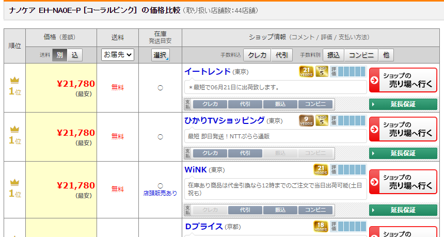Image resolution: width=444 pixels, height=237 pixels.
Task: Toggle shipping-excluded price 別 button
Action: (60, 55)
